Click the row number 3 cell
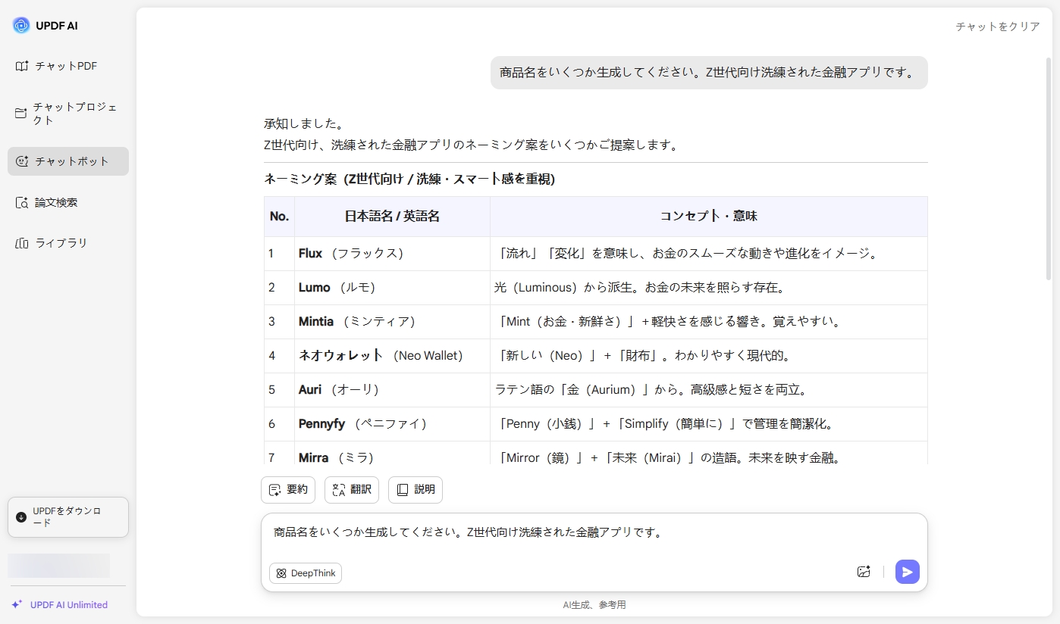The height and width of the screenshot is (624, 1060). pos(279,322)
